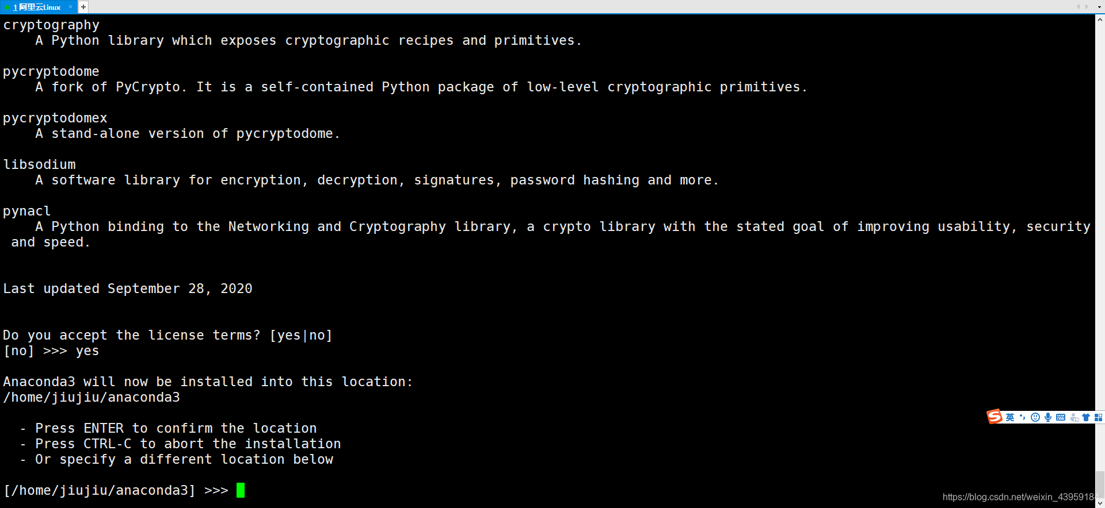1105x508 pixels.
Task: Open the soft keyboard icon in IME bar
Action: 1061,417
